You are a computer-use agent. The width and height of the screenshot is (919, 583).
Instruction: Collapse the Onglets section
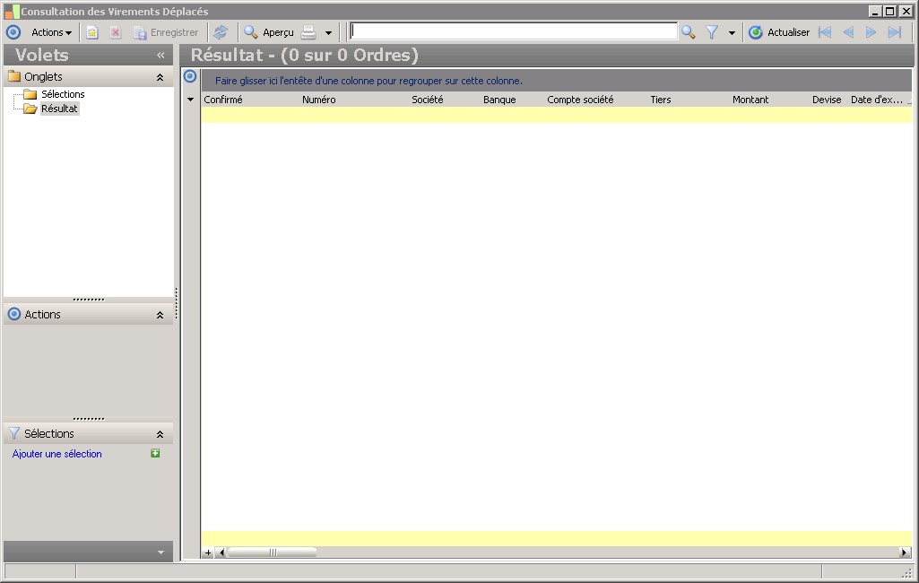click(160, 77)
